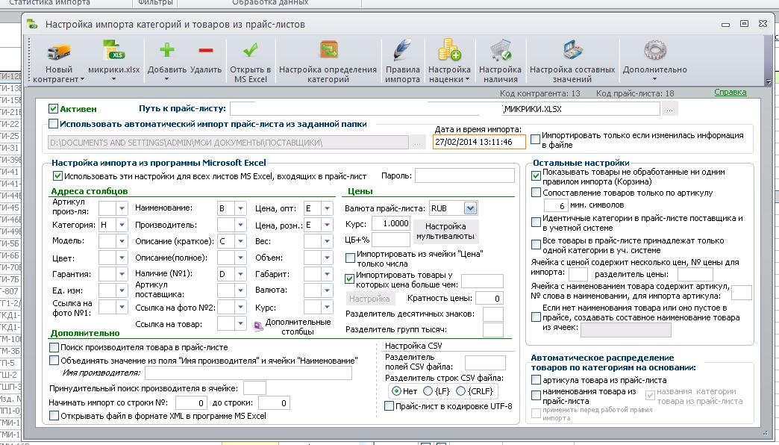The image size is (779, 445).
Task: Open the Категория column dropdown
Action: coord(122,225)
